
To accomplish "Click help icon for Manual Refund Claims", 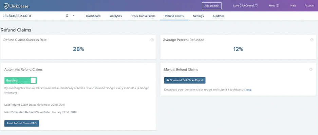I will 311,70.
